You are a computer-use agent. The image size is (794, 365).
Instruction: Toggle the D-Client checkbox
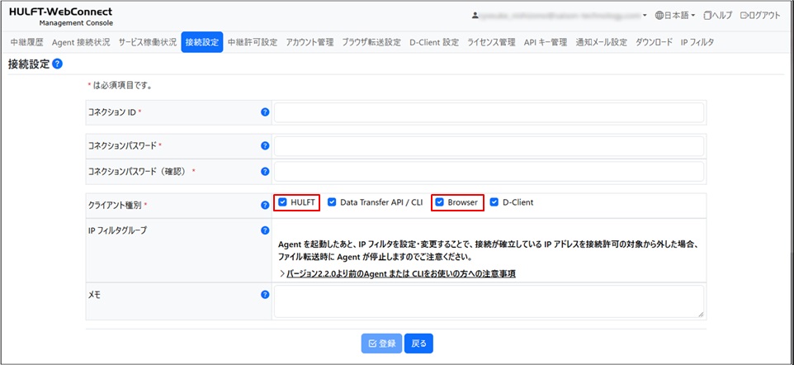[x=494, y=202]
